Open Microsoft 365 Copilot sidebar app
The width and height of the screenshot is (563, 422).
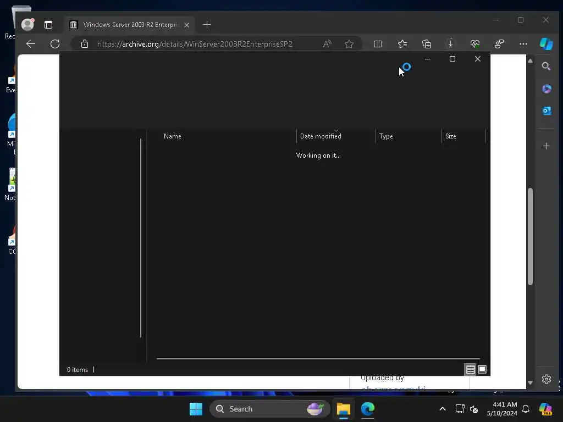[547, 88]
